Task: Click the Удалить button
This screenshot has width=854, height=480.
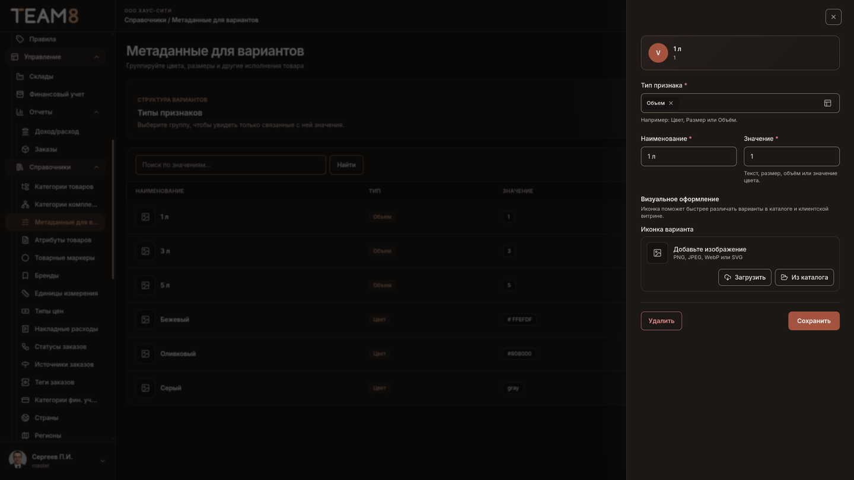Action: pyautogui.click(x=661, y=321)
